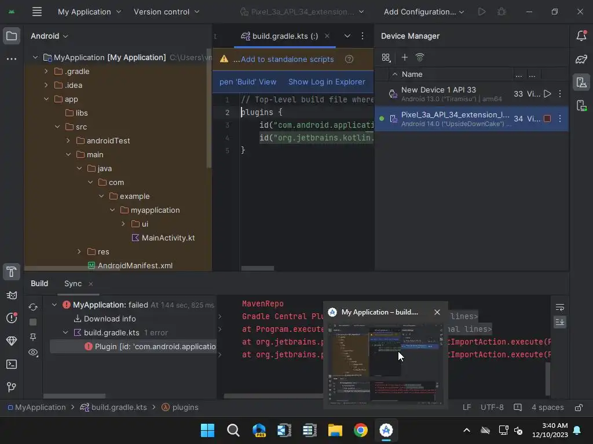Expand the ui folder

point(123,224)
